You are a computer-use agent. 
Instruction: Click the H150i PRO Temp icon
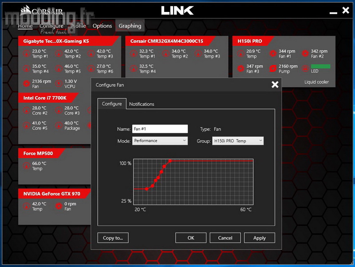[241, 54]
